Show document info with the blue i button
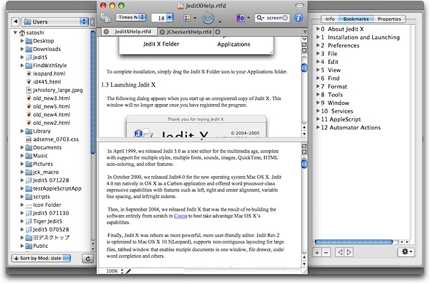 click(298, 18)
